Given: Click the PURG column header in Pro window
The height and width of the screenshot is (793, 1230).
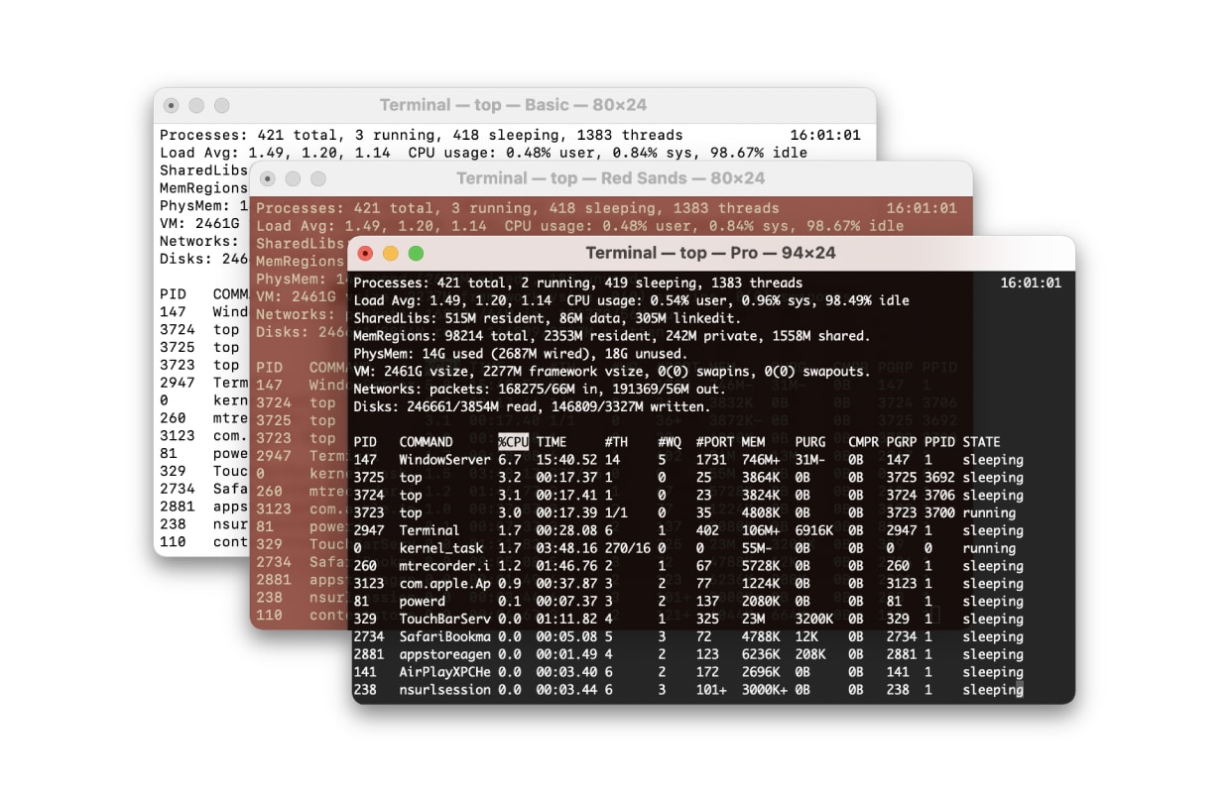Looking at the screenshot, I should point(809,442).
